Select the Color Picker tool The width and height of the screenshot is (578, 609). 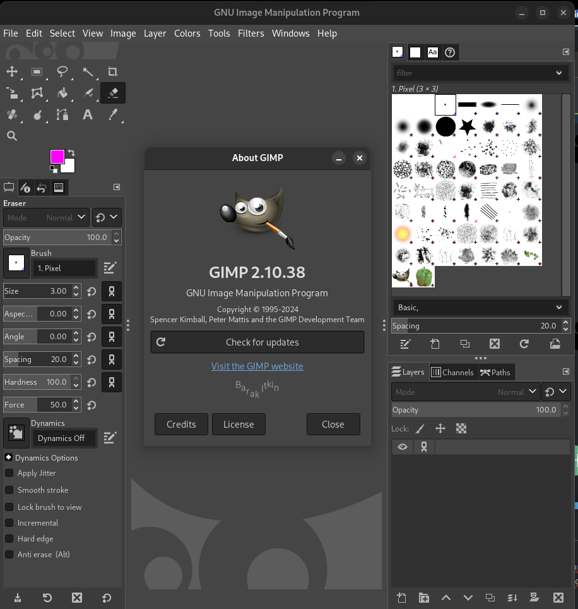tap(112, 114)
